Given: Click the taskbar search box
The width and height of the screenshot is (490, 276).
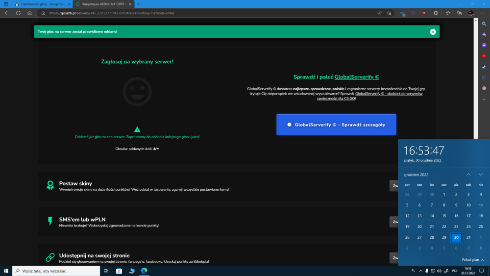Looking at the screenshot, I should coord(56,271).
